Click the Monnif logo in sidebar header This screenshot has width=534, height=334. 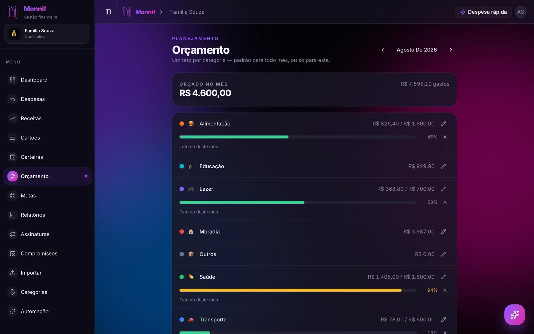(x=13, y=12)
